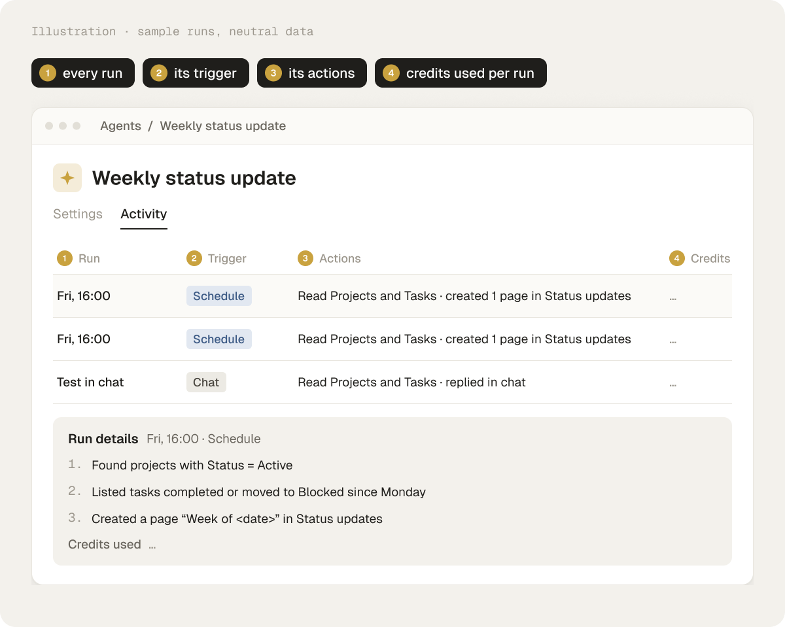Click the 'credits used per run' legend pill

pyautogui.click(x=461, y=73)
